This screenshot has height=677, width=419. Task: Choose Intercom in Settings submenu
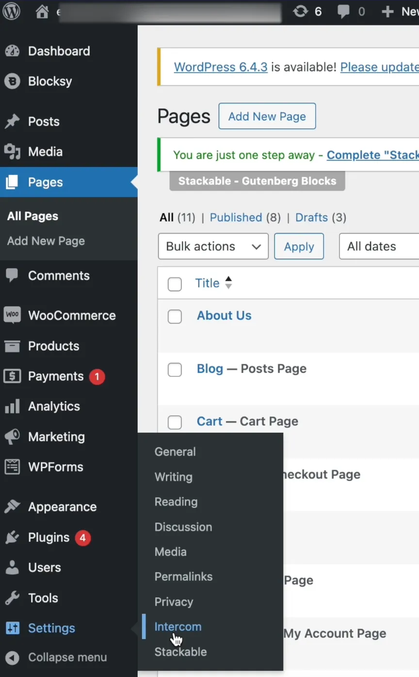click(177, 626)
